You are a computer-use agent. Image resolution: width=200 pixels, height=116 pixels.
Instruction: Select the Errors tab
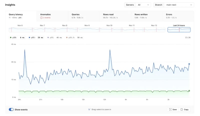(178, 16)
